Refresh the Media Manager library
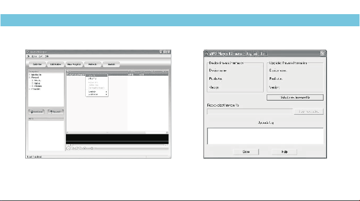360x201 pixels. (x=93, y=64)
